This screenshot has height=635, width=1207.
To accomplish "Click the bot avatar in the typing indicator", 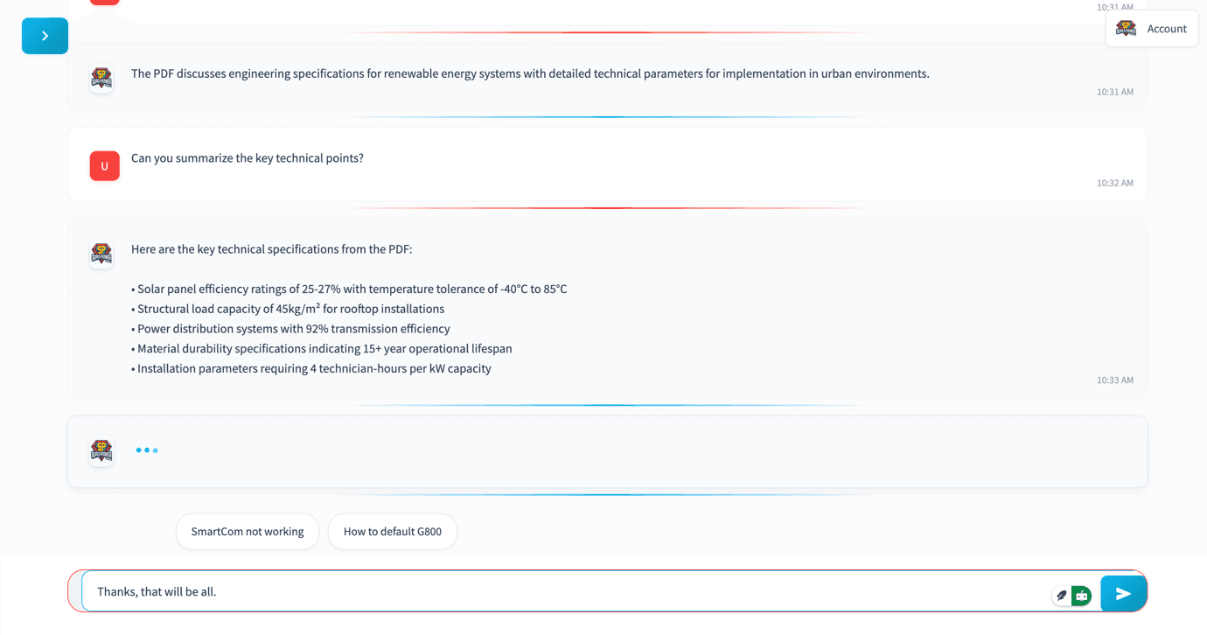I will pos(101,451).
